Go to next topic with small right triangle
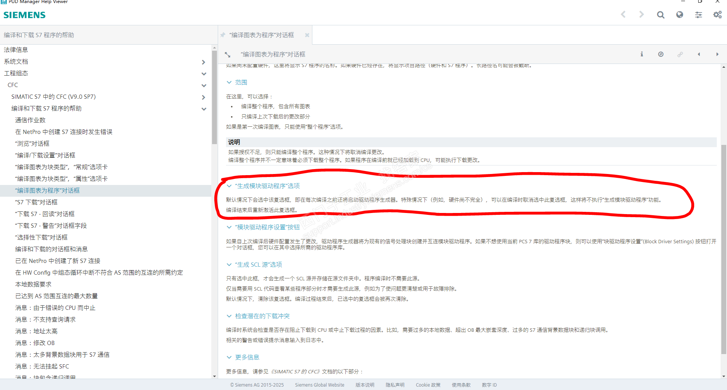Image resolution: width=727 pixels, height=390 pixels. pos(717,54)
